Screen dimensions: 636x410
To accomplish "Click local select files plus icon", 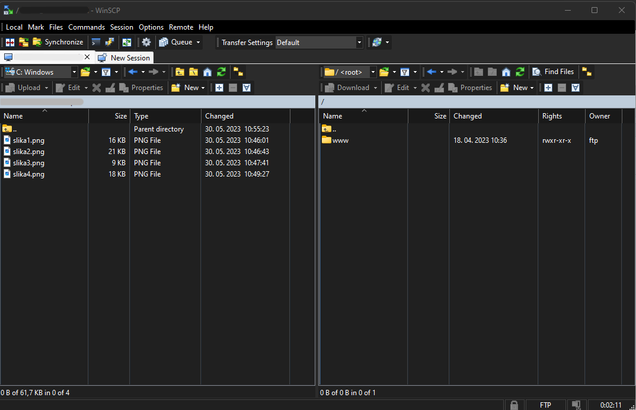I will 219,88.
